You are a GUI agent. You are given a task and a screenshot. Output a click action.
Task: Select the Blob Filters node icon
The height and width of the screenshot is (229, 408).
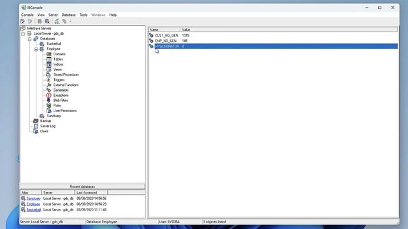(x=49, y=101)
